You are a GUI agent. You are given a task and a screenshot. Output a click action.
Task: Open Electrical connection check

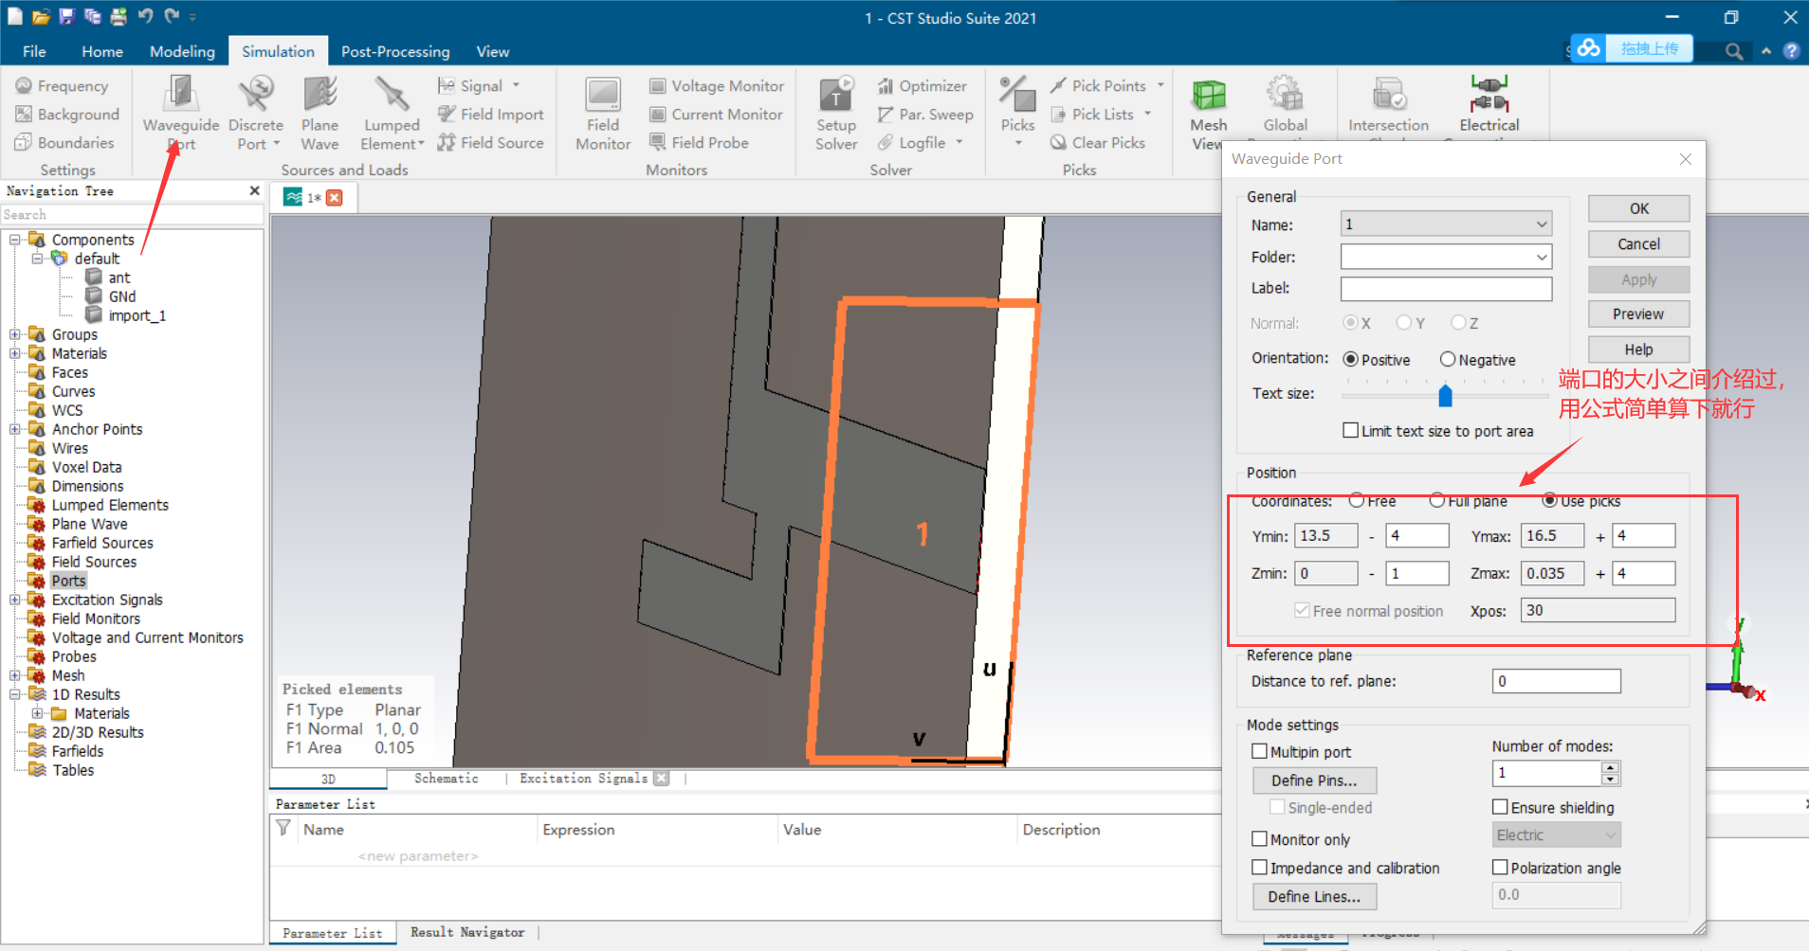[x=1489, y=104]
